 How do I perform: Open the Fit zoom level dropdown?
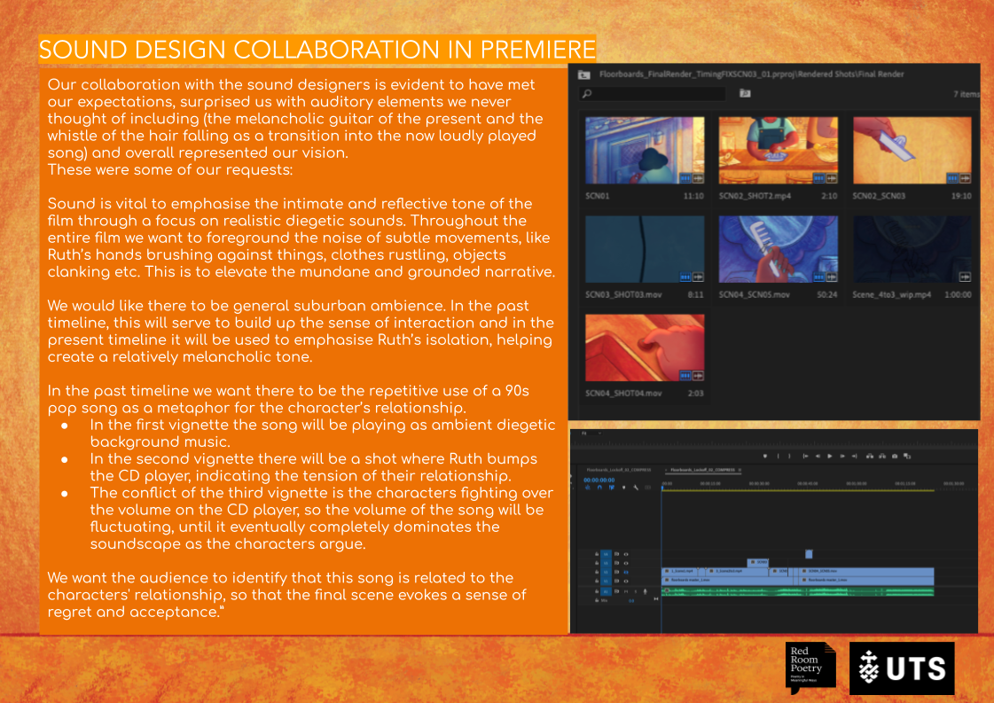pos(591,434)
